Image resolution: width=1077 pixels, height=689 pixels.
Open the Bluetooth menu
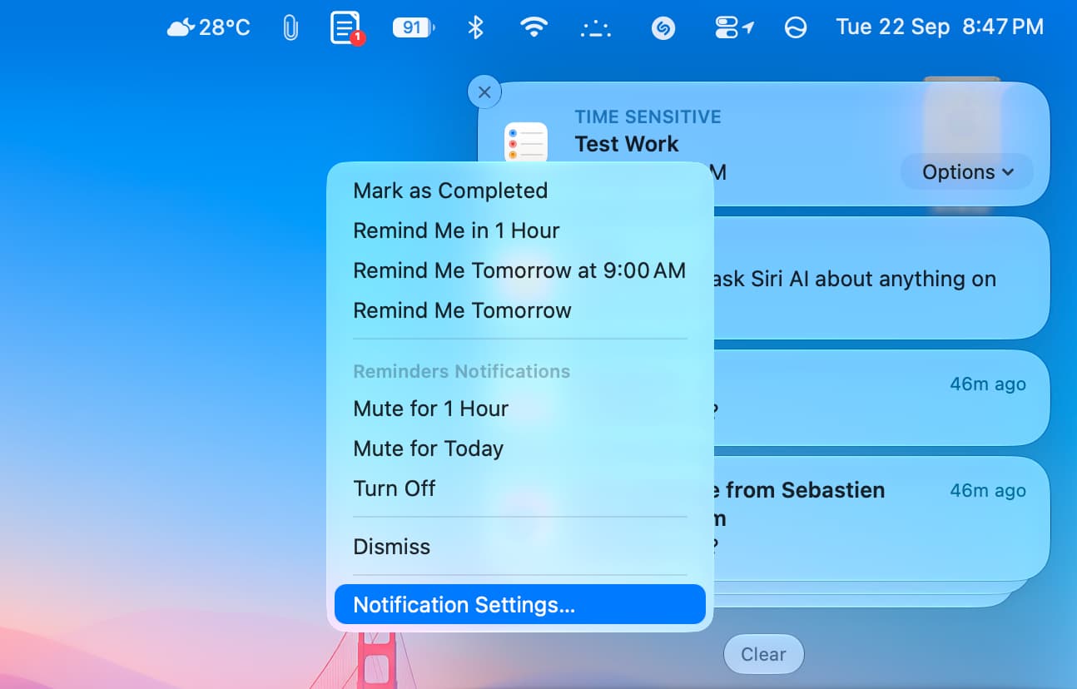point(475,27)
